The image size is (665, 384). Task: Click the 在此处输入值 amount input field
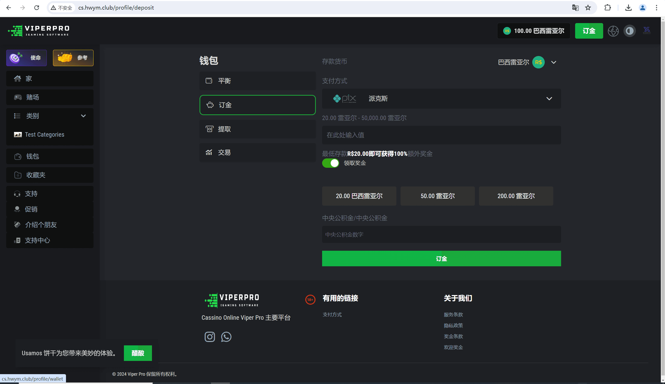pyautogui.click(x=441, y=135)
